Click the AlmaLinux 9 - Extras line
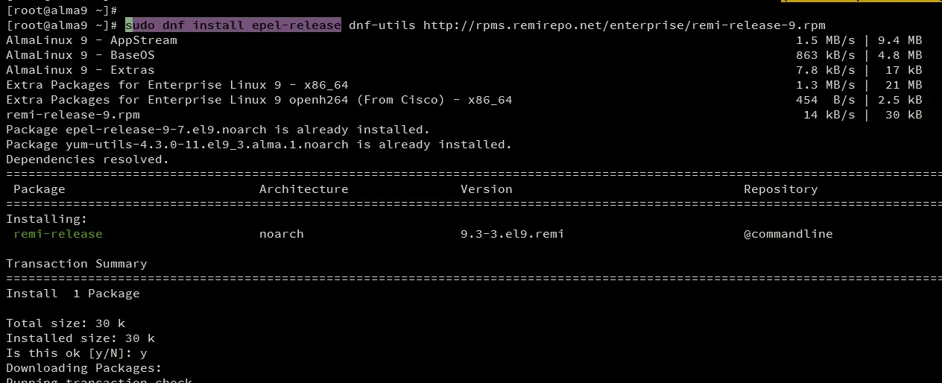The image size is (942, 383). click(80, 70)
